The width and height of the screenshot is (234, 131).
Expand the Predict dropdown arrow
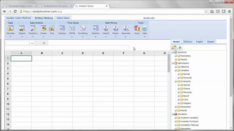(116, 37)
